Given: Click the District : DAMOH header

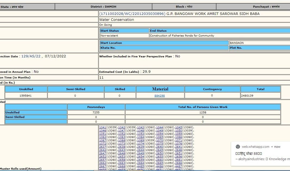Looking at the screenshot, I should (x=103, y=7).
